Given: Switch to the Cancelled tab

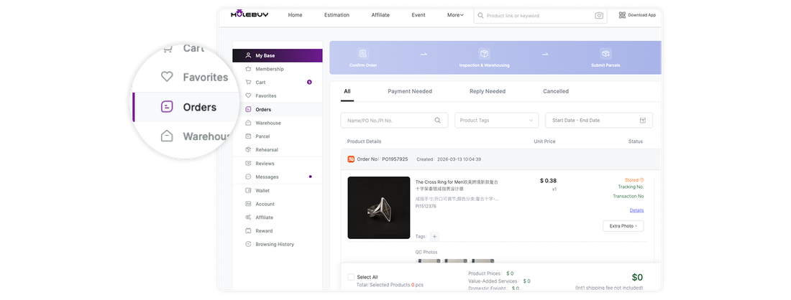Looking at the screenshot, I should [x=555, y=92].
